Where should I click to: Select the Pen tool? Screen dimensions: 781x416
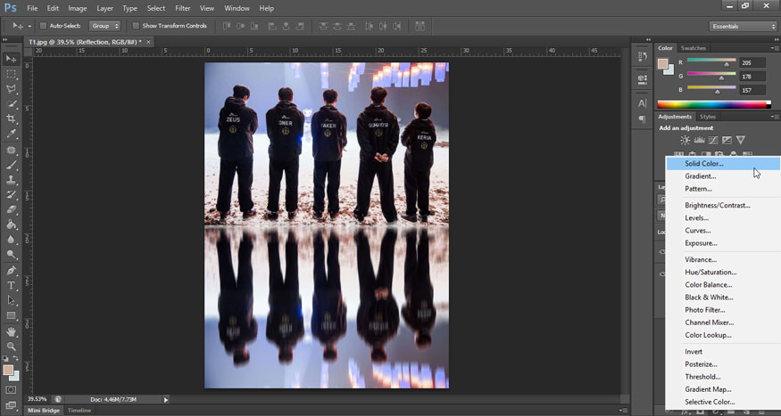click(x=12, y=270)
